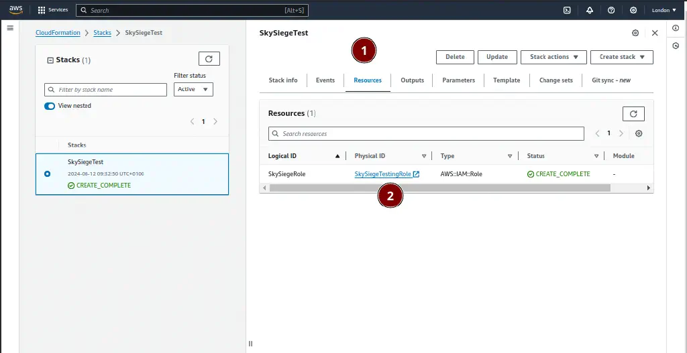Open the Filter status Active dropdown
The width and height of the screenshot is (687, 353).
click(193, 89)
